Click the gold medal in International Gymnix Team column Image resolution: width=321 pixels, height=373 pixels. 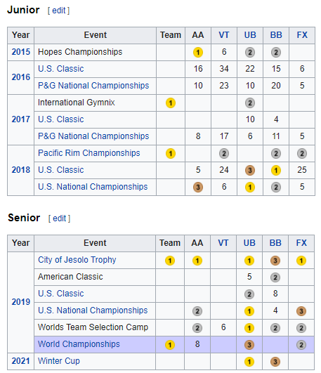(171, 103)
